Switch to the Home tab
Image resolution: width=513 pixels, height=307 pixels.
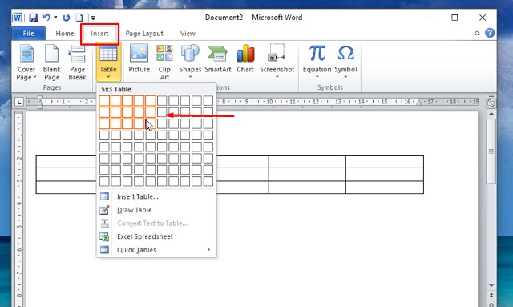click(65, 34)
